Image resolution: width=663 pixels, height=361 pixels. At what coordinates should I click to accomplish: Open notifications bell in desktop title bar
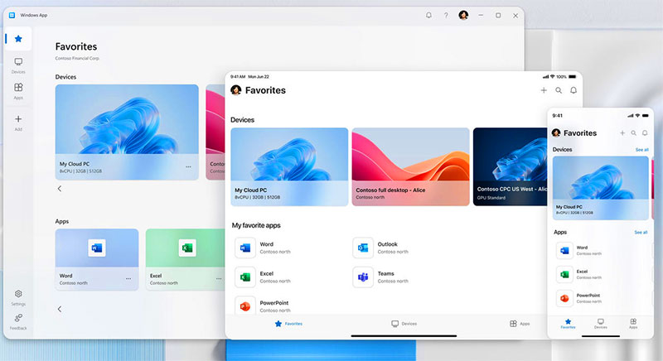pyautogui.click(x=428, y=15)
